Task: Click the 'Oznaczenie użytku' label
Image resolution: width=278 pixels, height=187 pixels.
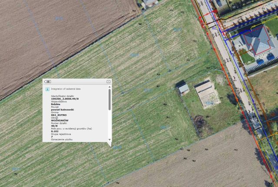Action: 62,140
